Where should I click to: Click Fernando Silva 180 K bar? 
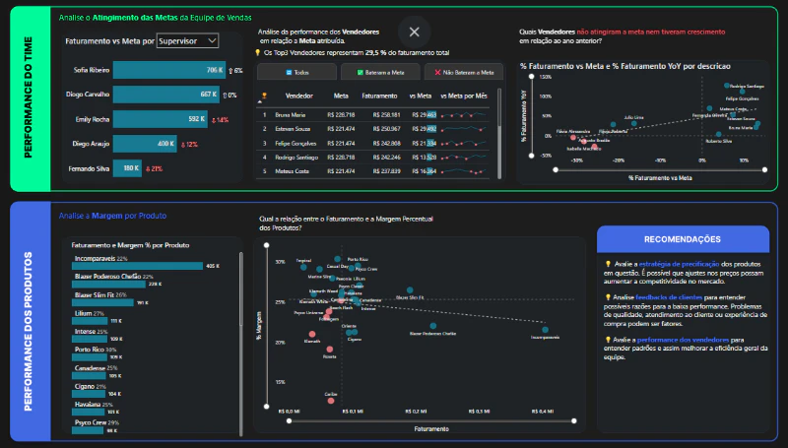pos(127,168)
